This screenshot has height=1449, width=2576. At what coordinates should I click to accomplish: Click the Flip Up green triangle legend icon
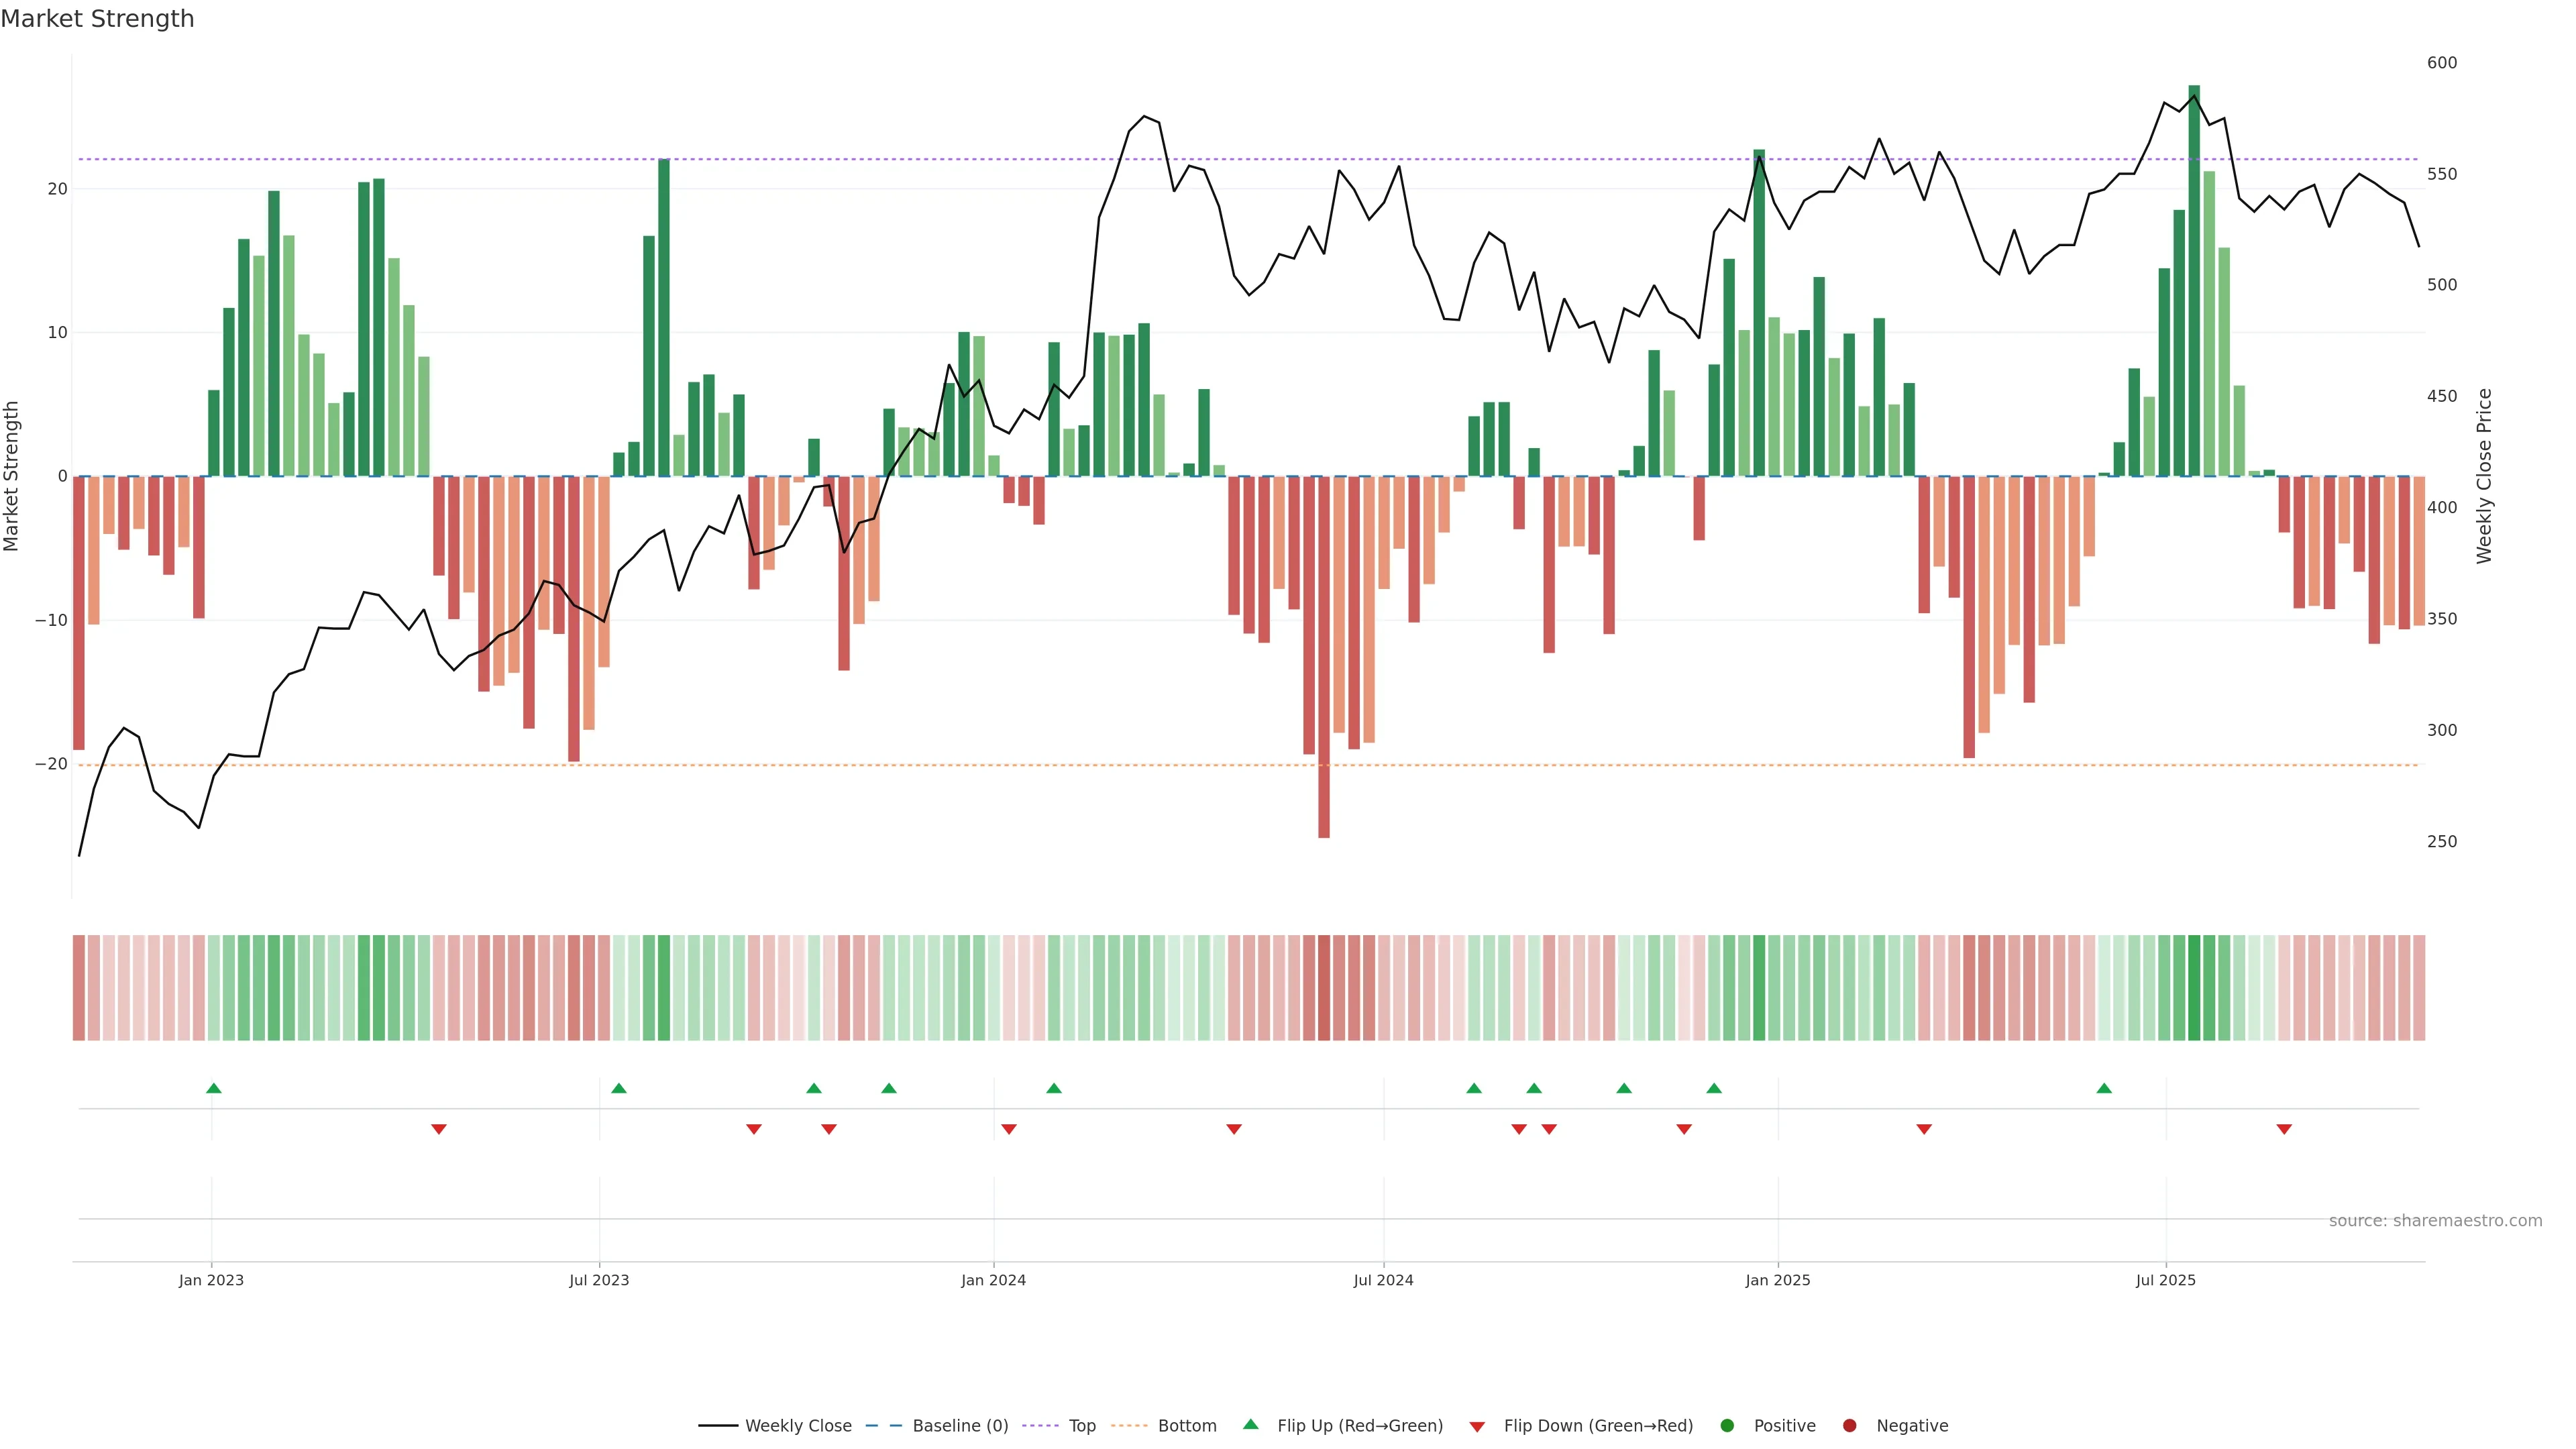(1250, 1424)
